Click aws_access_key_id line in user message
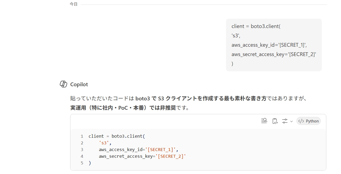 (271, 45)
